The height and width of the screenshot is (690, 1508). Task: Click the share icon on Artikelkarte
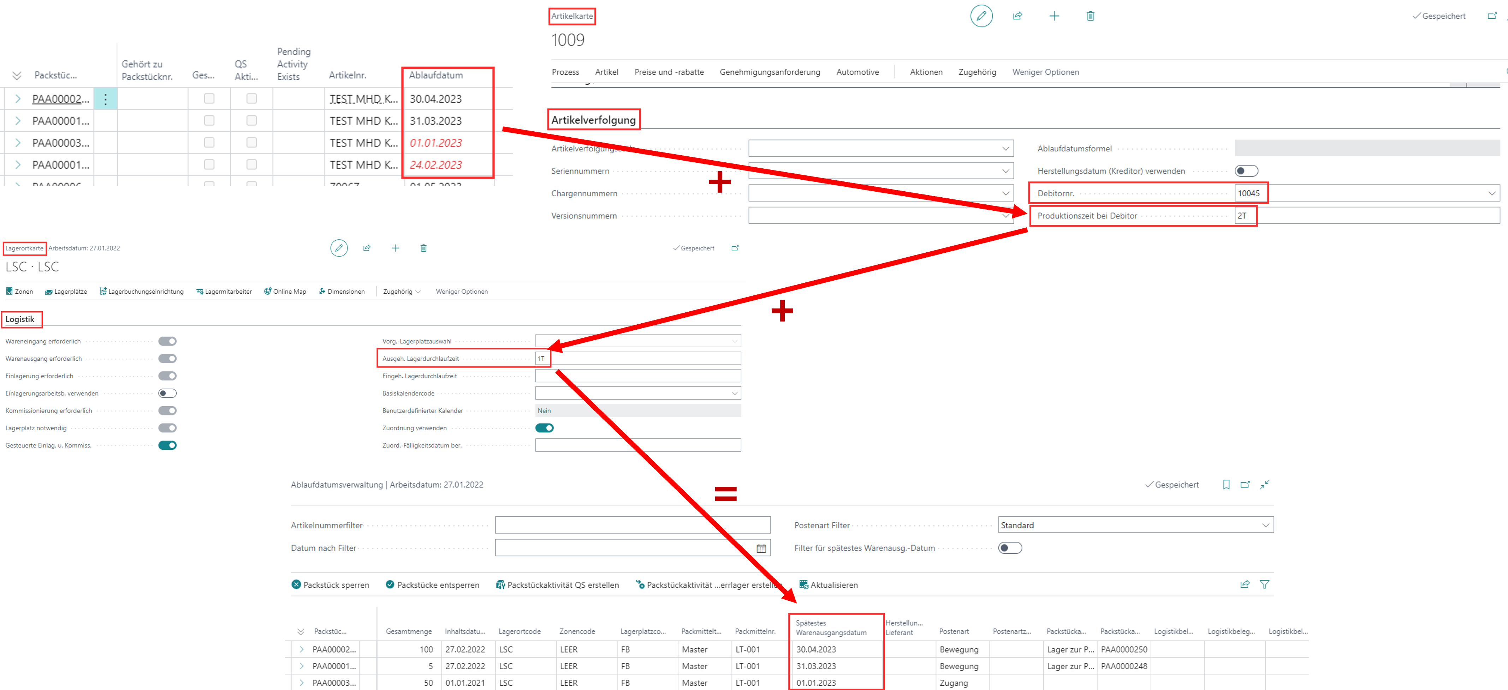click(x=1017, y=16)
